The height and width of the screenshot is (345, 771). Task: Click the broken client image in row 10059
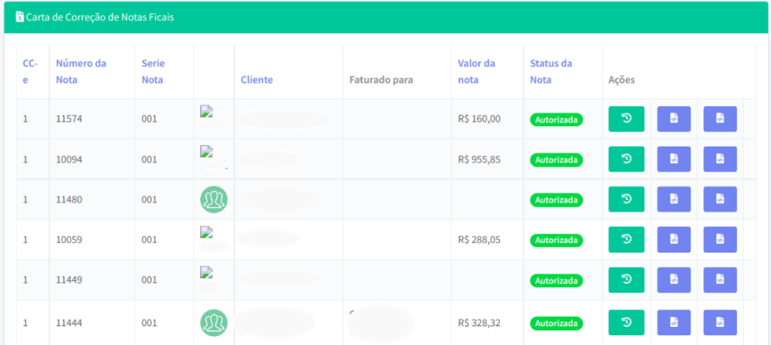coord(206,232)
